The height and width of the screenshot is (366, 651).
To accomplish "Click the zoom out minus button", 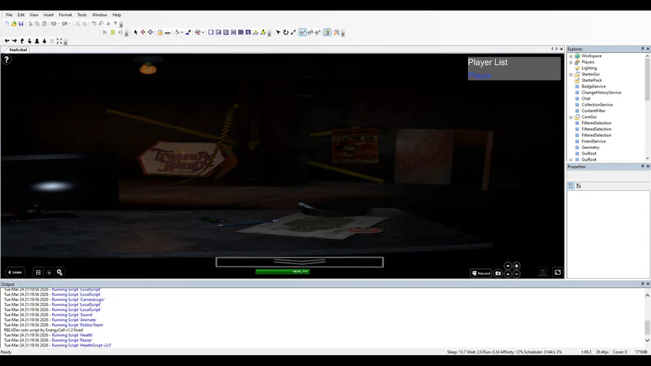I will (516, 274).
